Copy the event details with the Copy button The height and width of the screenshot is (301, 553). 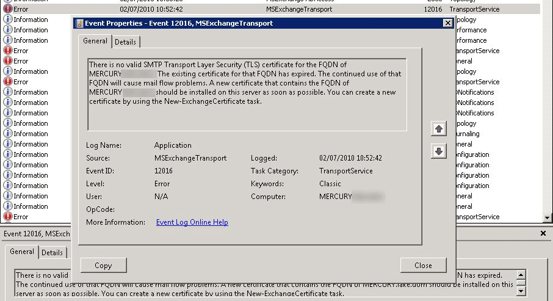coord(103,266)
